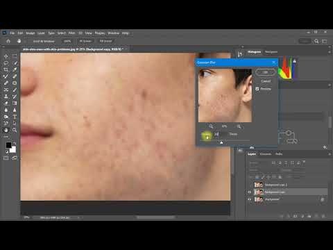Click OK in the Gaussian Blur dialog

tap(265, 72)
